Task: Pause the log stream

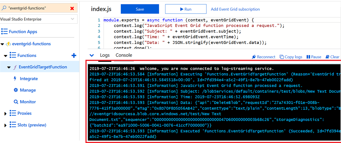Action: click(314, 57)
